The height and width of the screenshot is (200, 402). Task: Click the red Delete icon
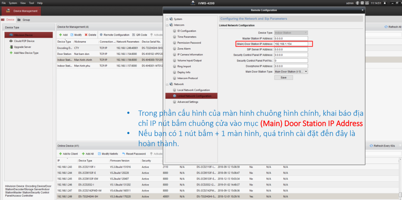tap(86, 35)
